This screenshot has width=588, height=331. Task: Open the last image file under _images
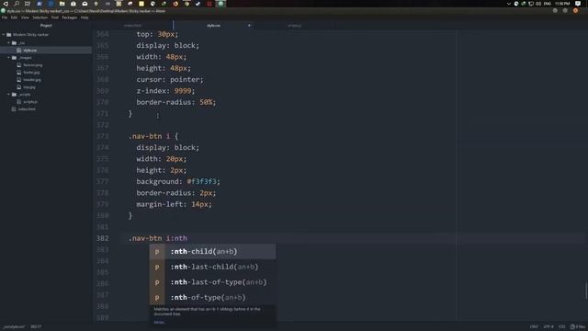(x=28, y=87)
